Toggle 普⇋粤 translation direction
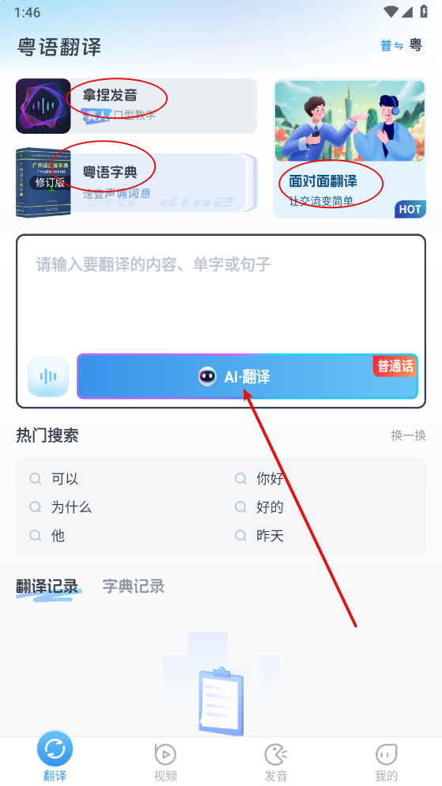 403,46
